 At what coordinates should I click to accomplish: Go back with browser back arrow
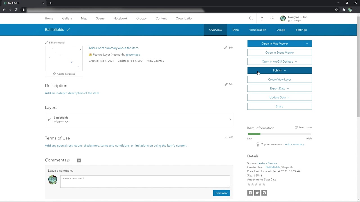[4, 10]
